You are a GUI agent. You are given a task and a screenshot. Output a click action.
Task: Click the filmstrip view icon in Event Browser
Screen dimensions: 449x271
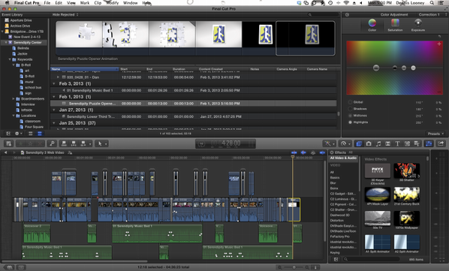pos(30,134)
